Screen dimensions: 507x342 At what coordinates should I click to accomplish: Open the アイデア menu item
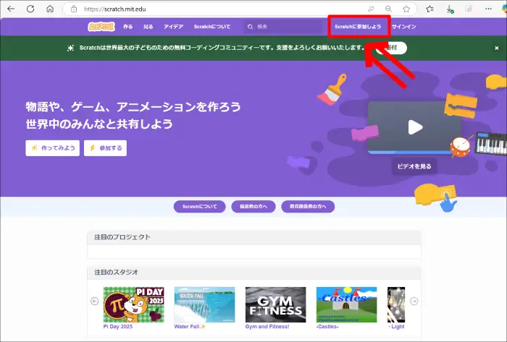(173, 27)
